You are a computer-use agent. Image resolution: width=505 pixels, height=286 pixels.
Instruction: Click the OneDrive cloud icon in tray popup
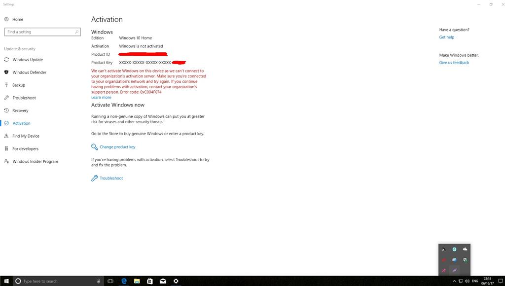[x=465, y=250]
